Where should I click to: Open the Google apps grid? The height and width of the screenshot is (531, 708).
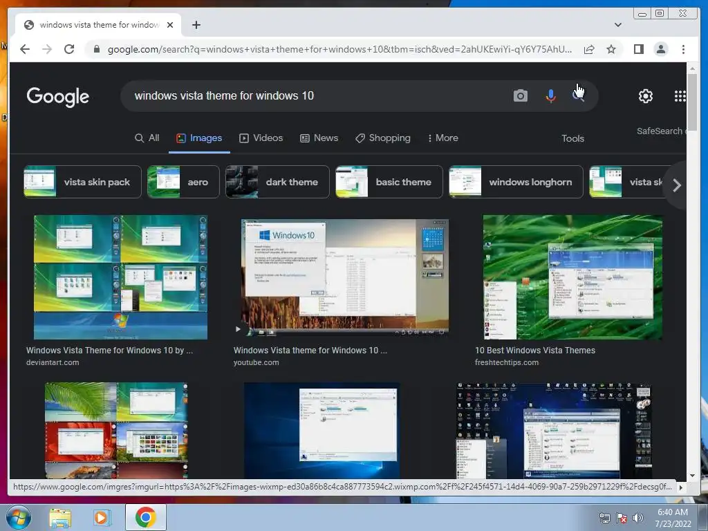coord(680,95)
